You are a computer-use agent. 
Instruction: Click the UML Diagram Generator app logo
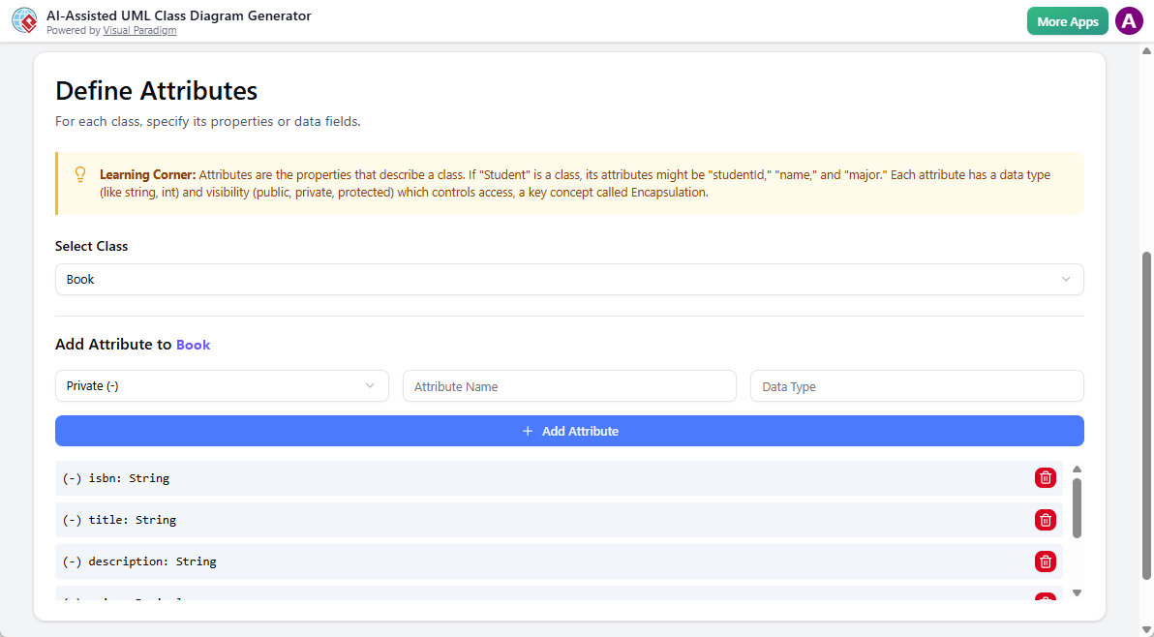(24, 20)
